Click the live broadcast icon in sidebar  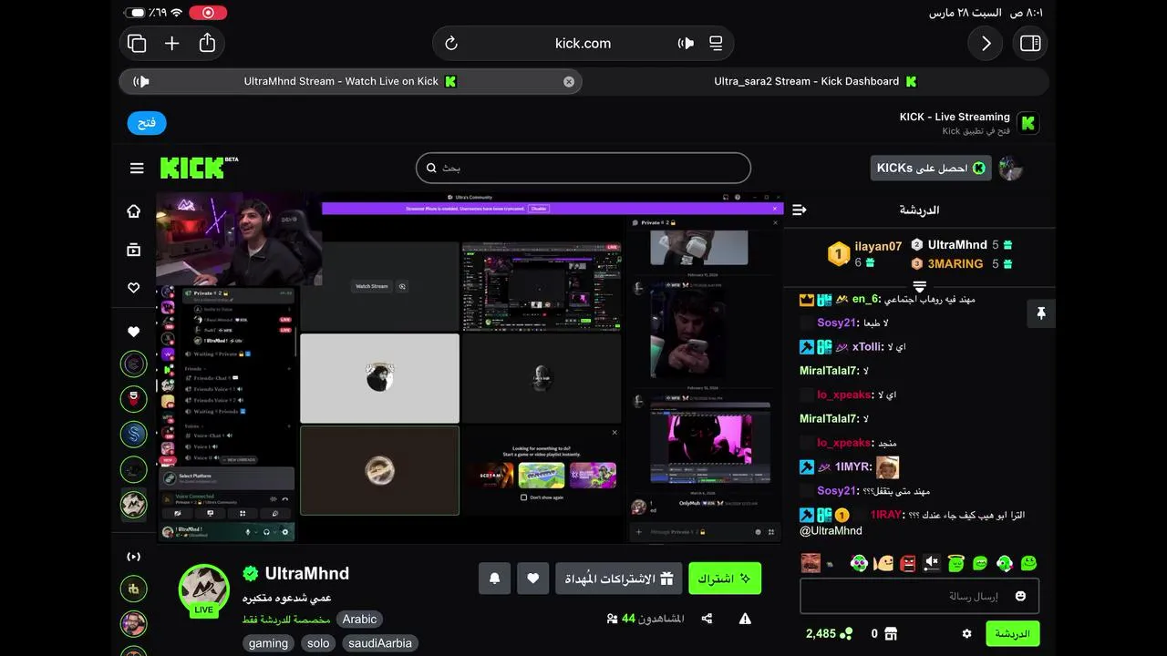(134, 556)
